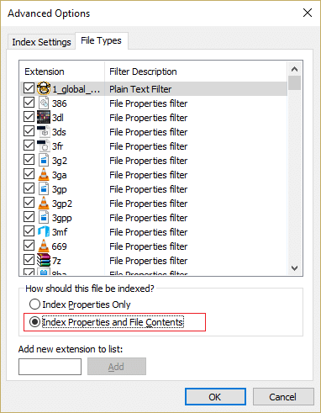
Task: Click the 3gp video file icon
Action: tap(44, 188)
